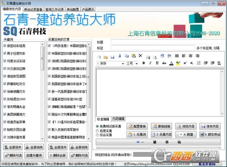The height and width of the screenshot is (167, 227).
Task: Save content with the floppy disk icon
Action: [112, 57]
